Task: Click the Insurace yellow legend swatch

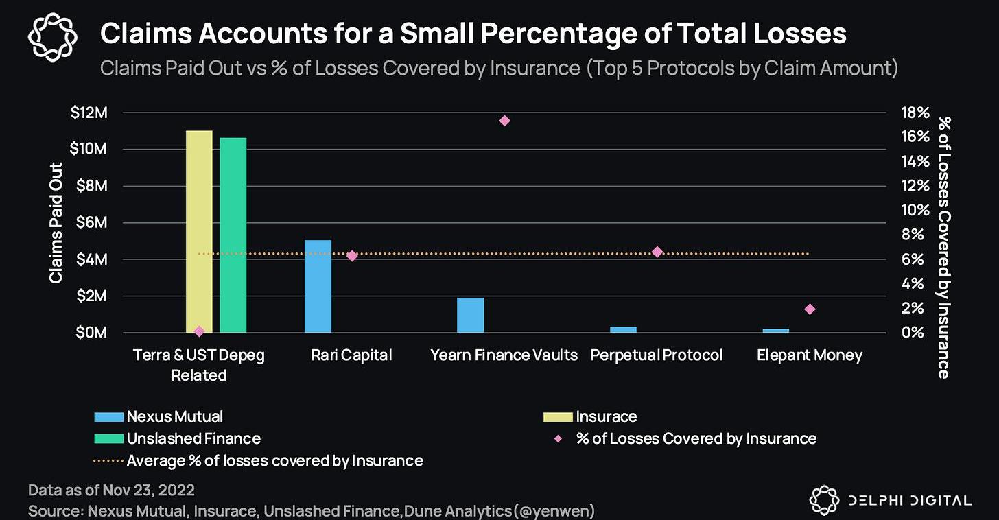Action: pos(558,416)
